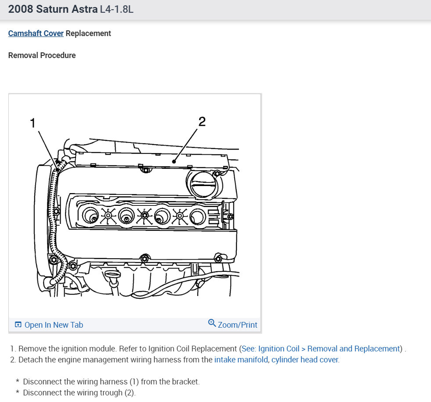
Task: Click the Replacement text beside Camshaft Cover
Action: coord(89,33)
